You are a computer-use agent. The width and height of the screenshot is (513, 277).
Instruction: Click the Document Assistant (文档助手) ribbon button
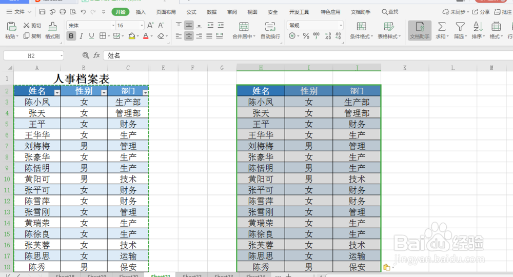click(420, 30)
